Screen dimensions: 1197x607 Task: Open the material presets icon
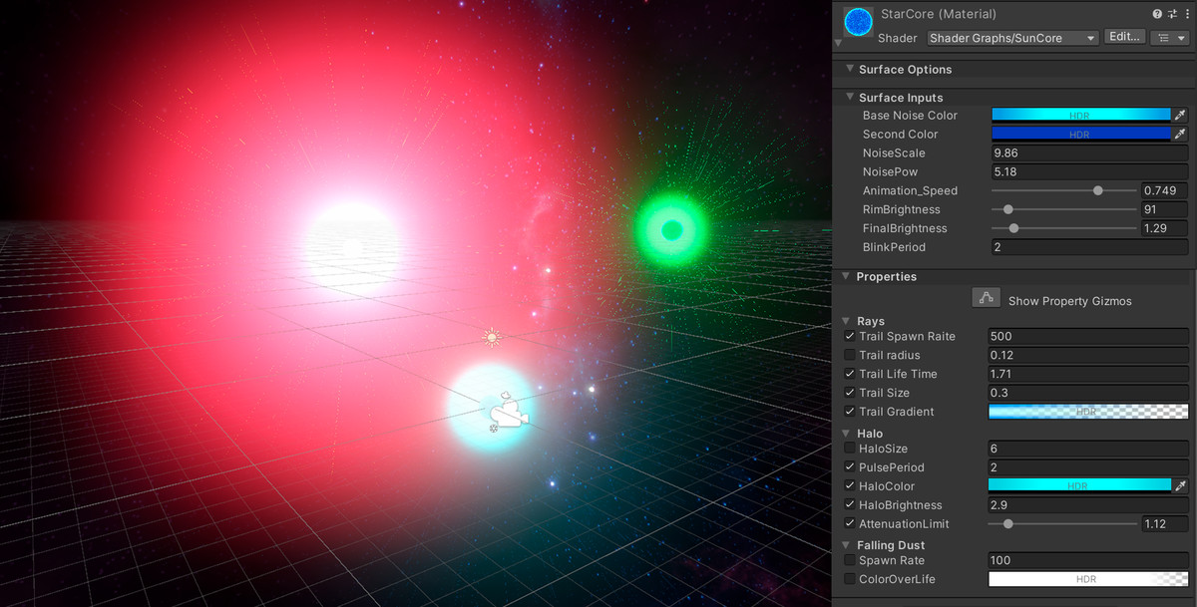click(x=1171, y=14)
